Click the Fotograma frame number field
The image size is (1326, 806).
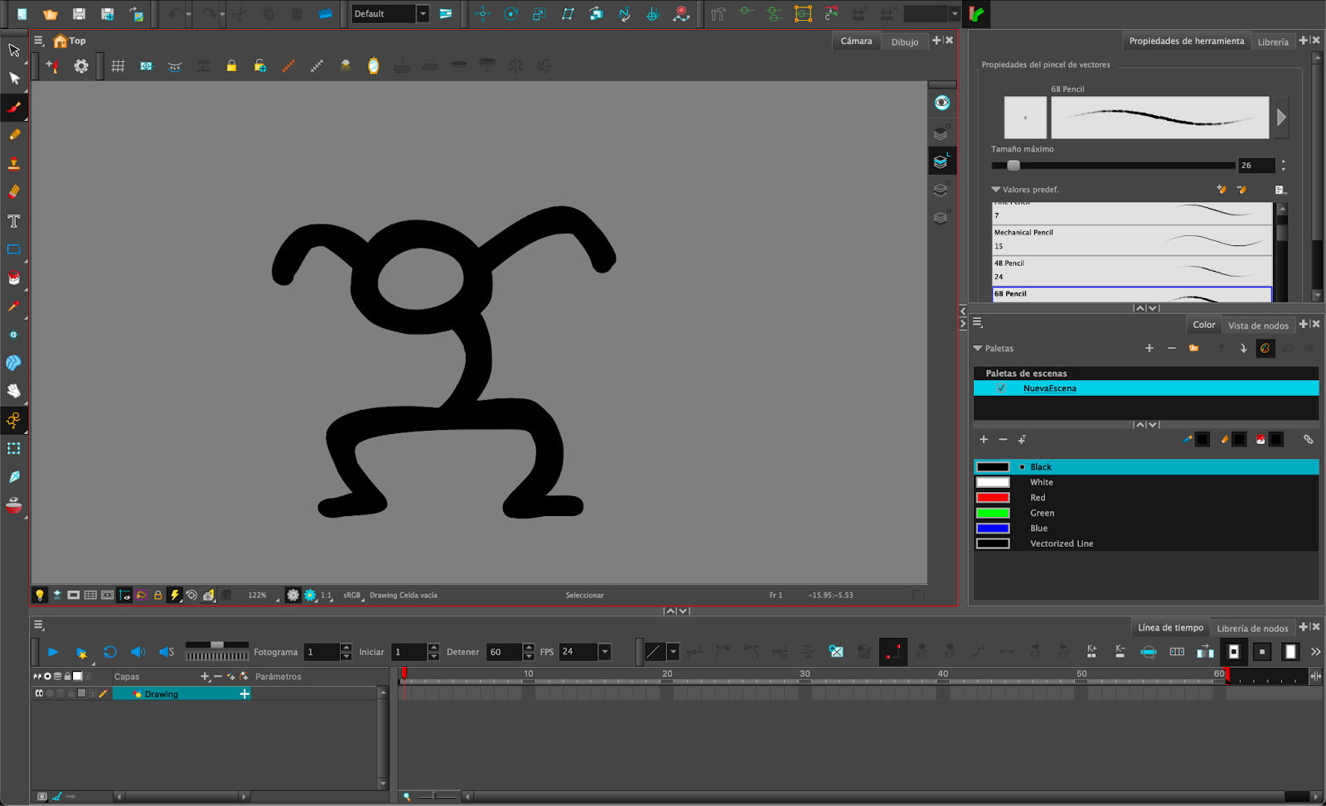point(322,652)
